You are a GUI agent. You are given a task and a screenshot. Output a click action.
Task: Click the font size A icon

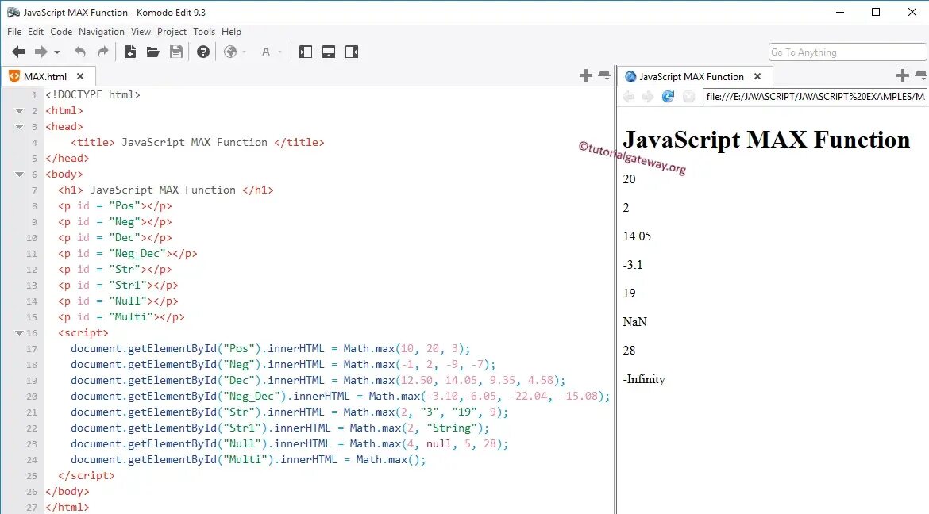point(266,52)
